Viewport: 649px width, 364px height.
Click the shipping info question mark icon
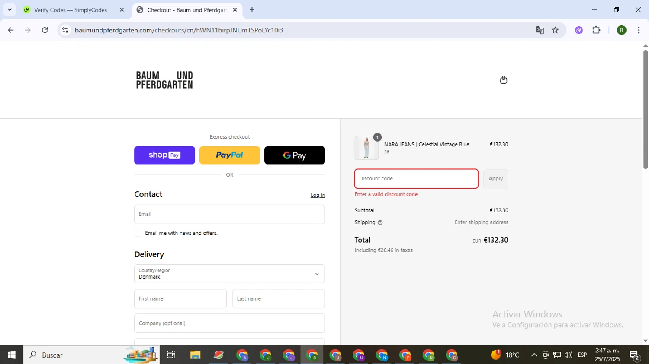380,222
